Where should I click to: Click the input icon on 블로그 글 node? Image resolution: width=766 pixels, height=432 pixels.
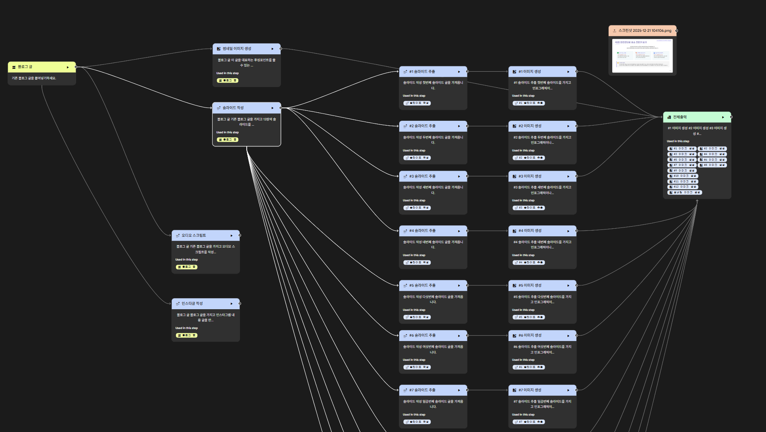(x=14, y=67)
